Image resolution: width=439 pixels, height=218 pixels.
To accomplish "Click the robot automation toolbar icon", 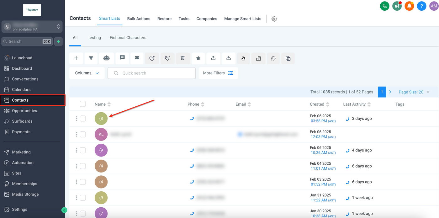I will [107, 58].
